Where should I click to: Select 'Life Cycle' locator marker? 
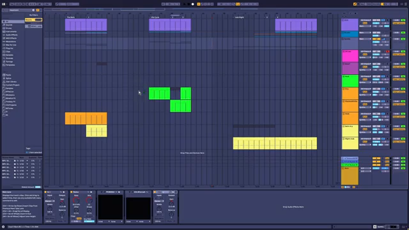pos(155,17)
